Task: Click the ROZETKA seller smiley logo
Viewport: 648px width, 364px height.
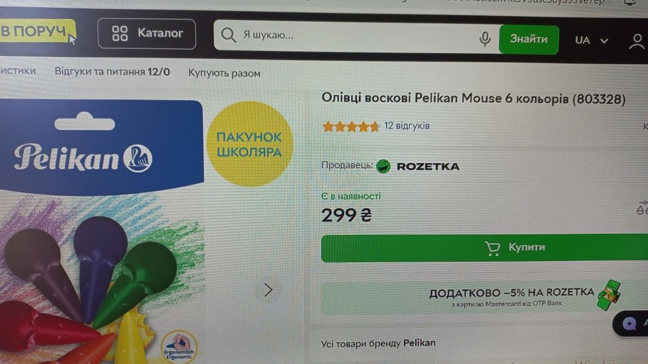Action: point(383,166)
